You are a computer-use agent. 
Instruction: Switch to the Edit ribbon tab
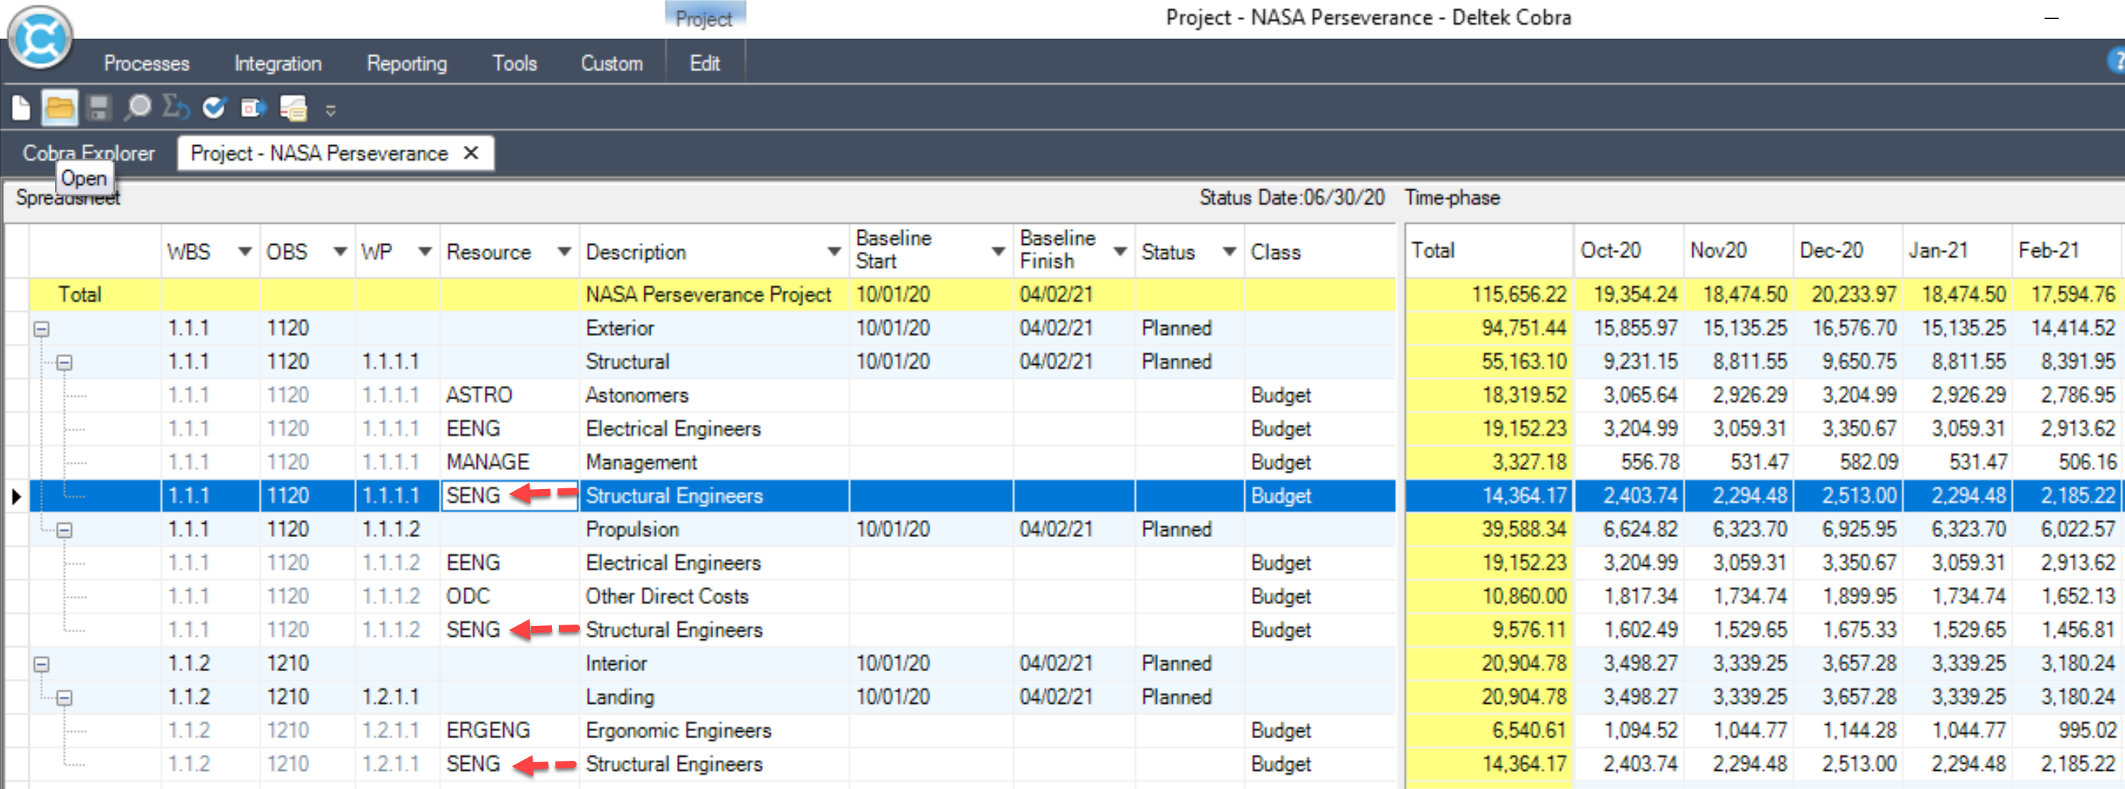[704, 64]
